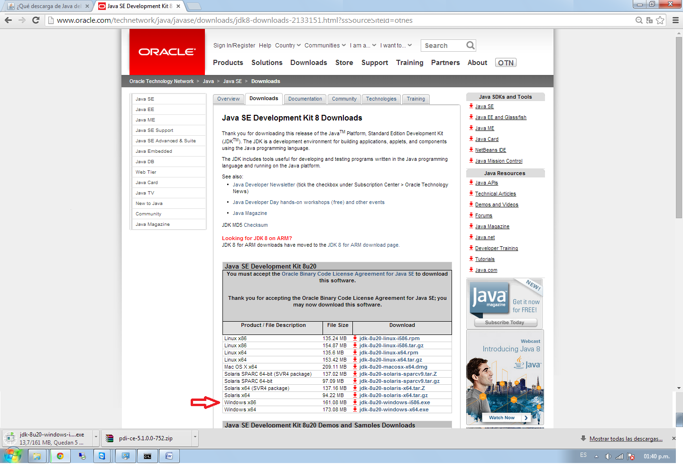Click the translate icon in the address bar
Viewport: 683px width, 464px height.
point(649,20)
